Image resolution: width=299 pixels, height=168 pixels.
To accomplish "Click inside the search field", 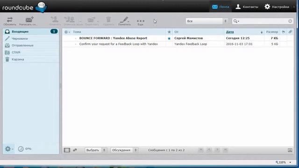I will point(263,21).
